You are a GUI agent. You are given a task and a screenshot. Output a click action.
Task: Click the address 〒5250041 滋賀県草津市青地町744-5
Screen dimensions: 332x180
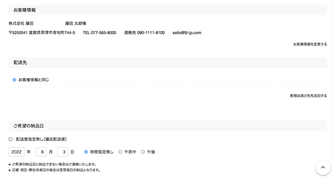[x=42, y=32]
